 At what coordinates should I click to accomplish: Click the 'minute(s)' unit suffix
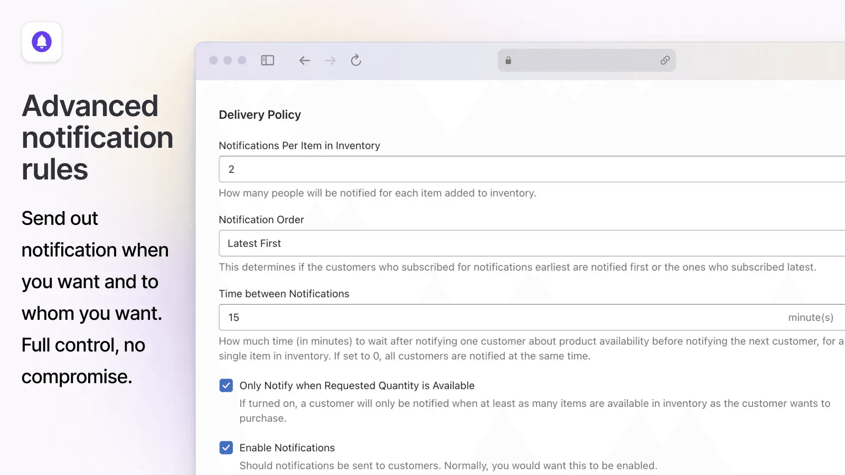[811, 318]
